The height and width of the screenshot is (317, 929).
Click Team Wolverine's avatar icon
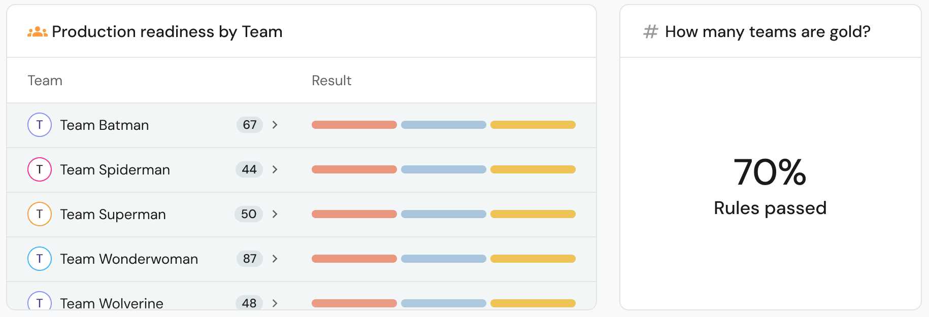pos(40,302)
